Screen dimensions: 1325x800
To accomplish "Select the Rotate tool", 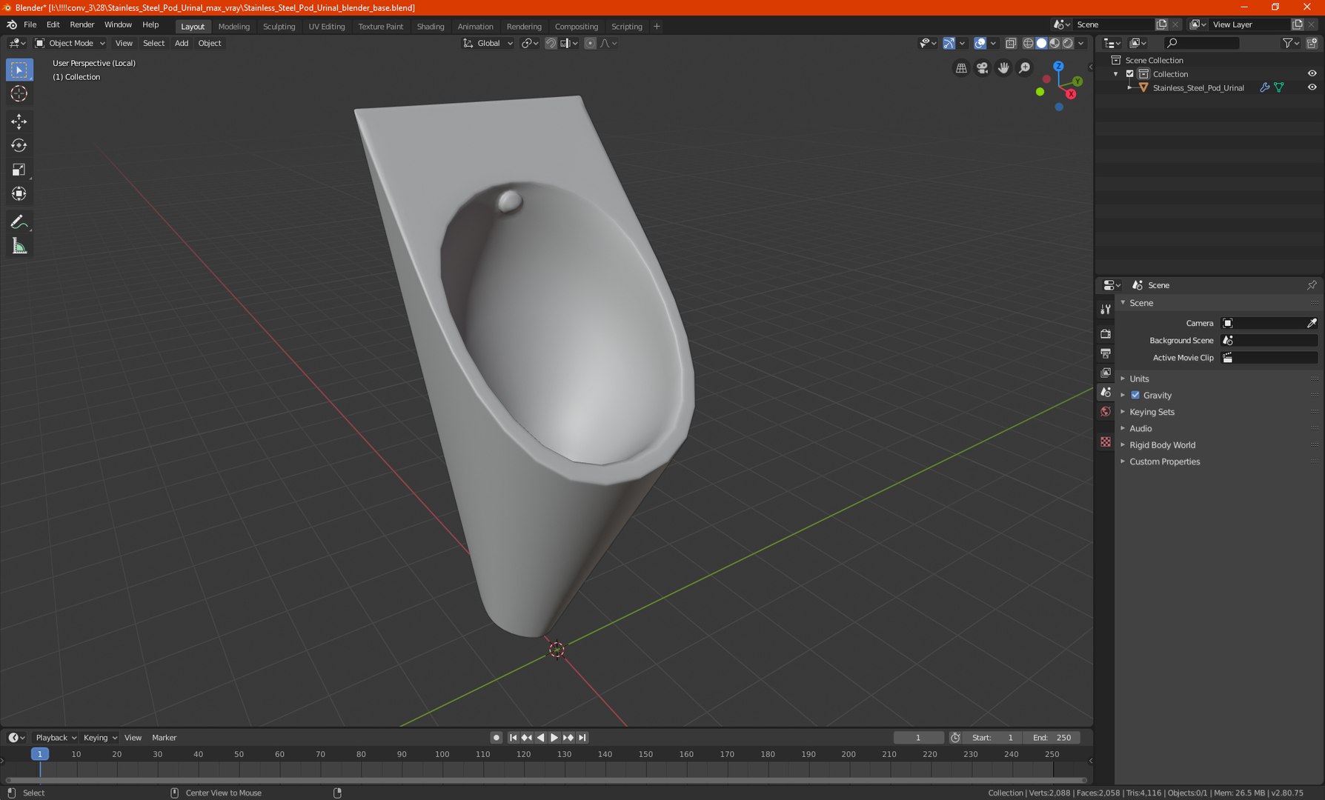I will [19, 146].
